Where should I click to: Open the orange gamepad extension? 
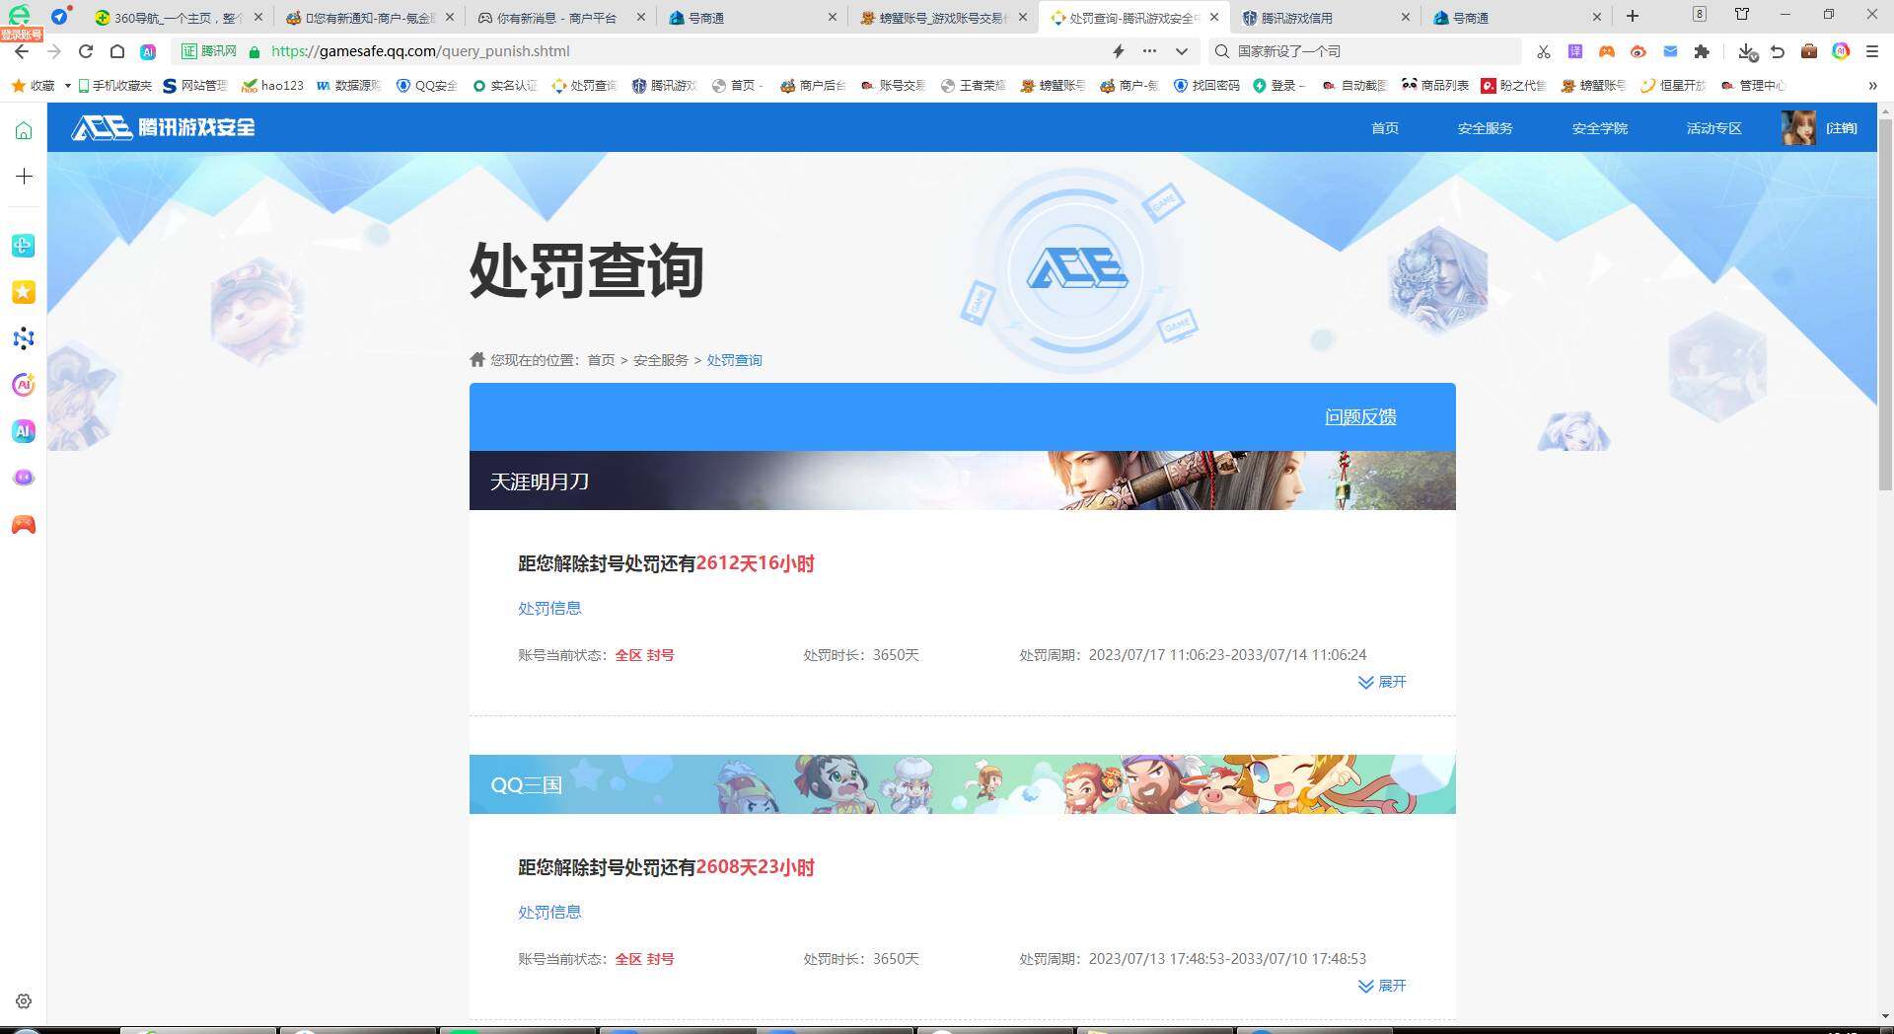tap(1607, 51)
